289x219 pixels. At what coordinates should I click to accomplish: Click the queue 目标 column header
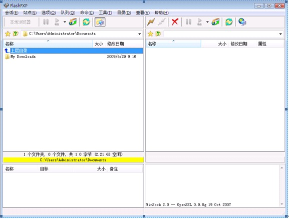(56, 169)
